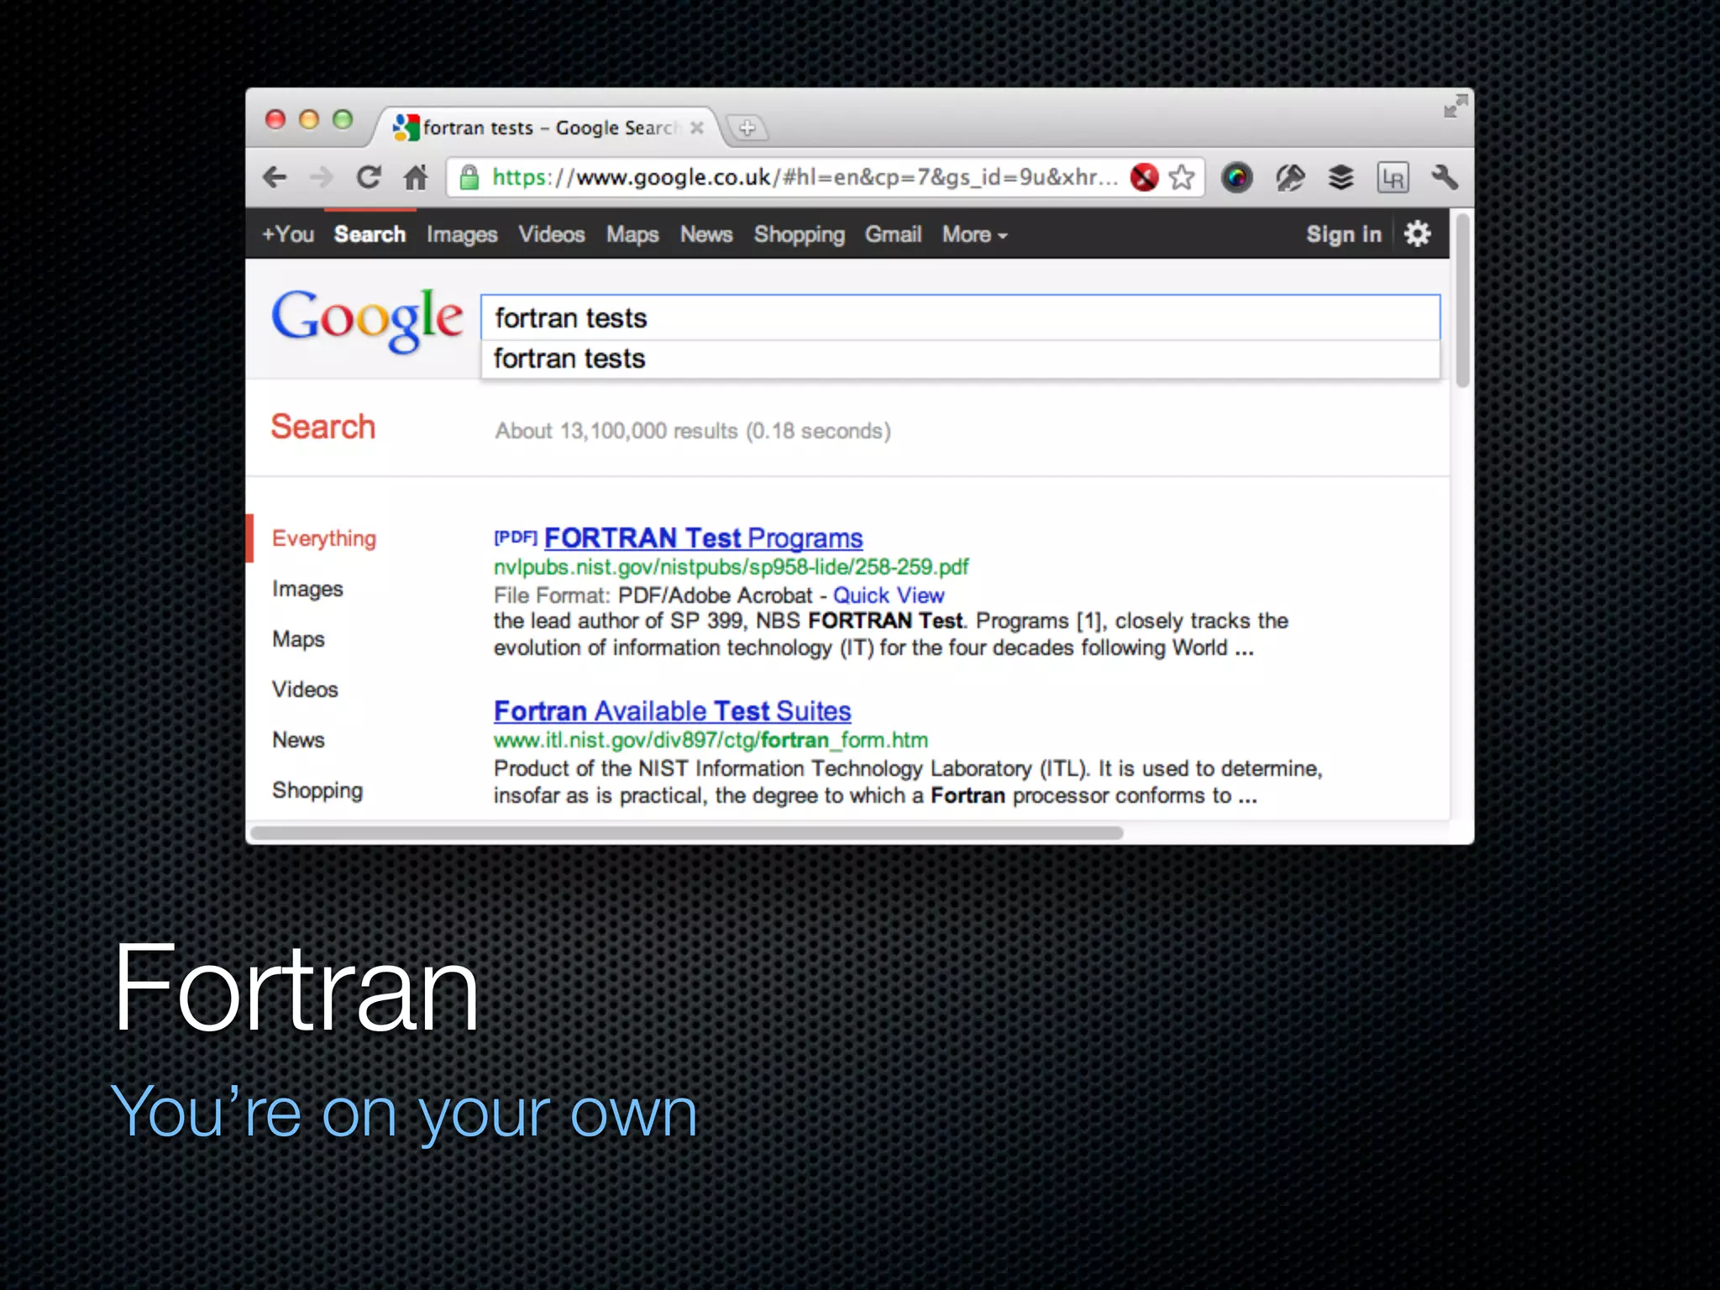Click the LR extension icon
Viewport: 1720px width, 1290px height.
click(x=1392, y=177)
